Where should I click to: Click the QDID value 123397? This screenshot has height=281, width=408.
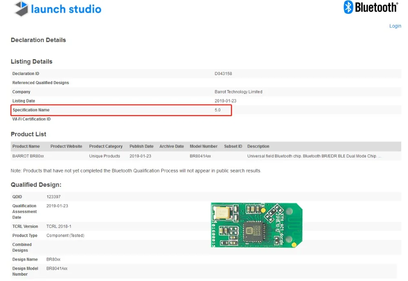pyautogui.click(x=53, y=197)
